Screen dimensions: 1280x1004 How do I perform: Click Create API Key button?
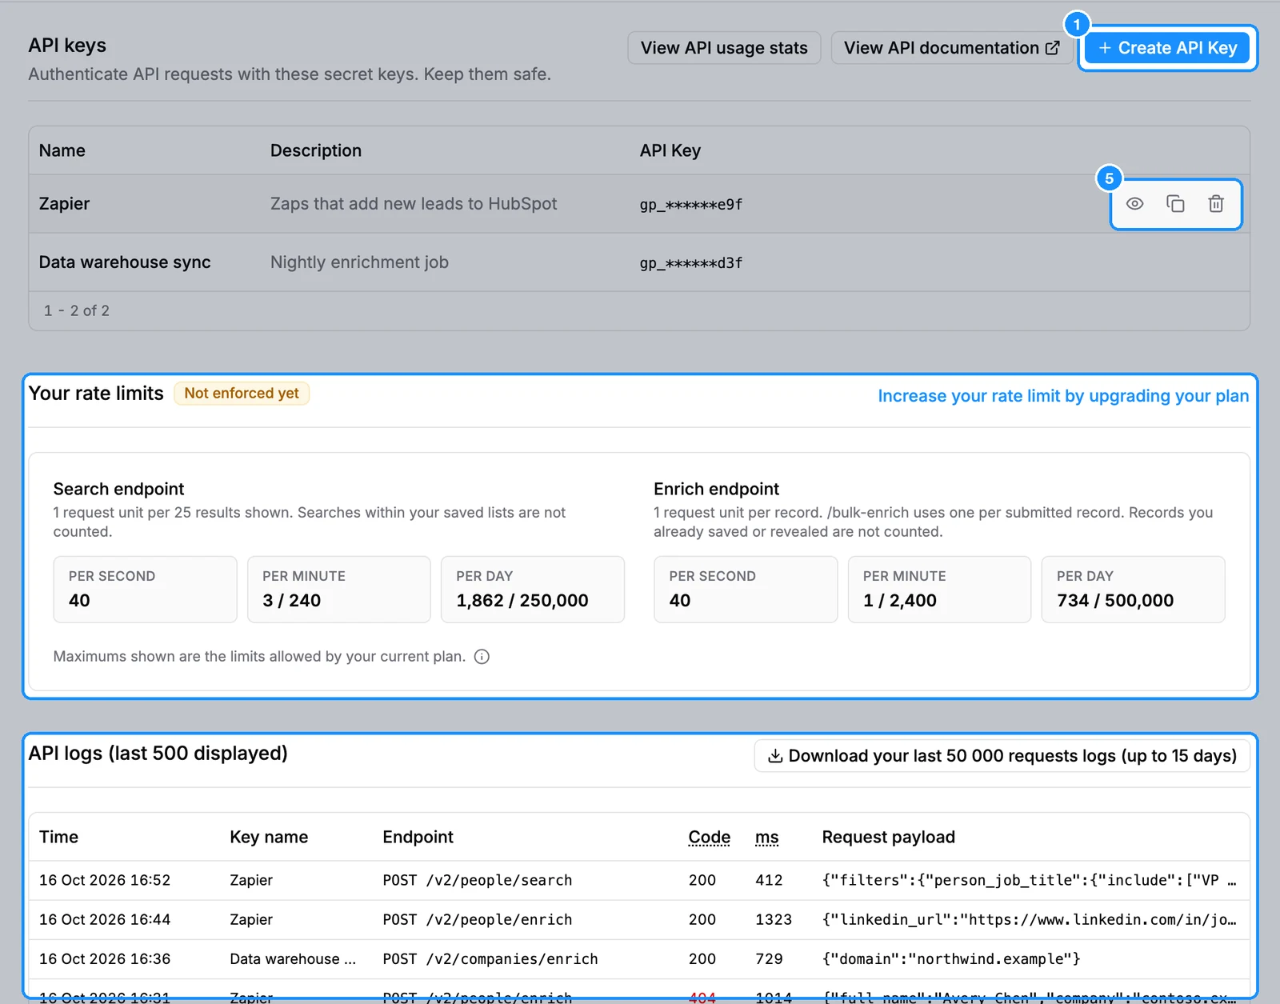(1168, 48)
